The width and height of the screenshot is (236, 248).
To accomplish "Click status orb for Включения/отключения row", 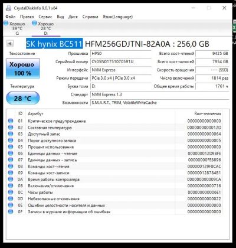I will pos(11,185).
